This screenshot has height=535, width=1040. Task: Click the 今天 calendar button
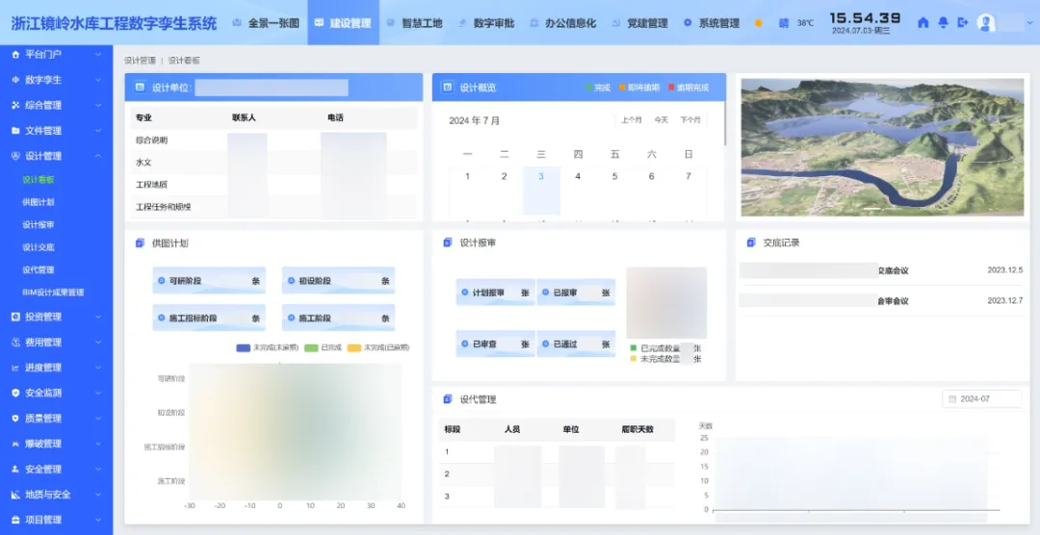click(661, 120)
